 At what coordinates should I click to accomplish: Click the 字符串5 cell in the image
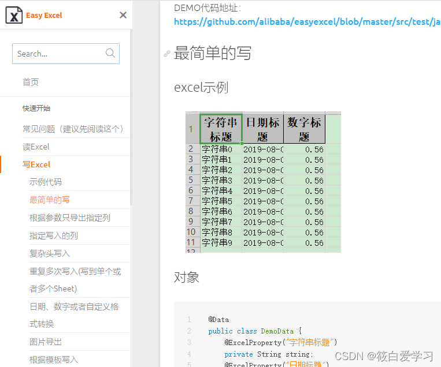point(221,201)
